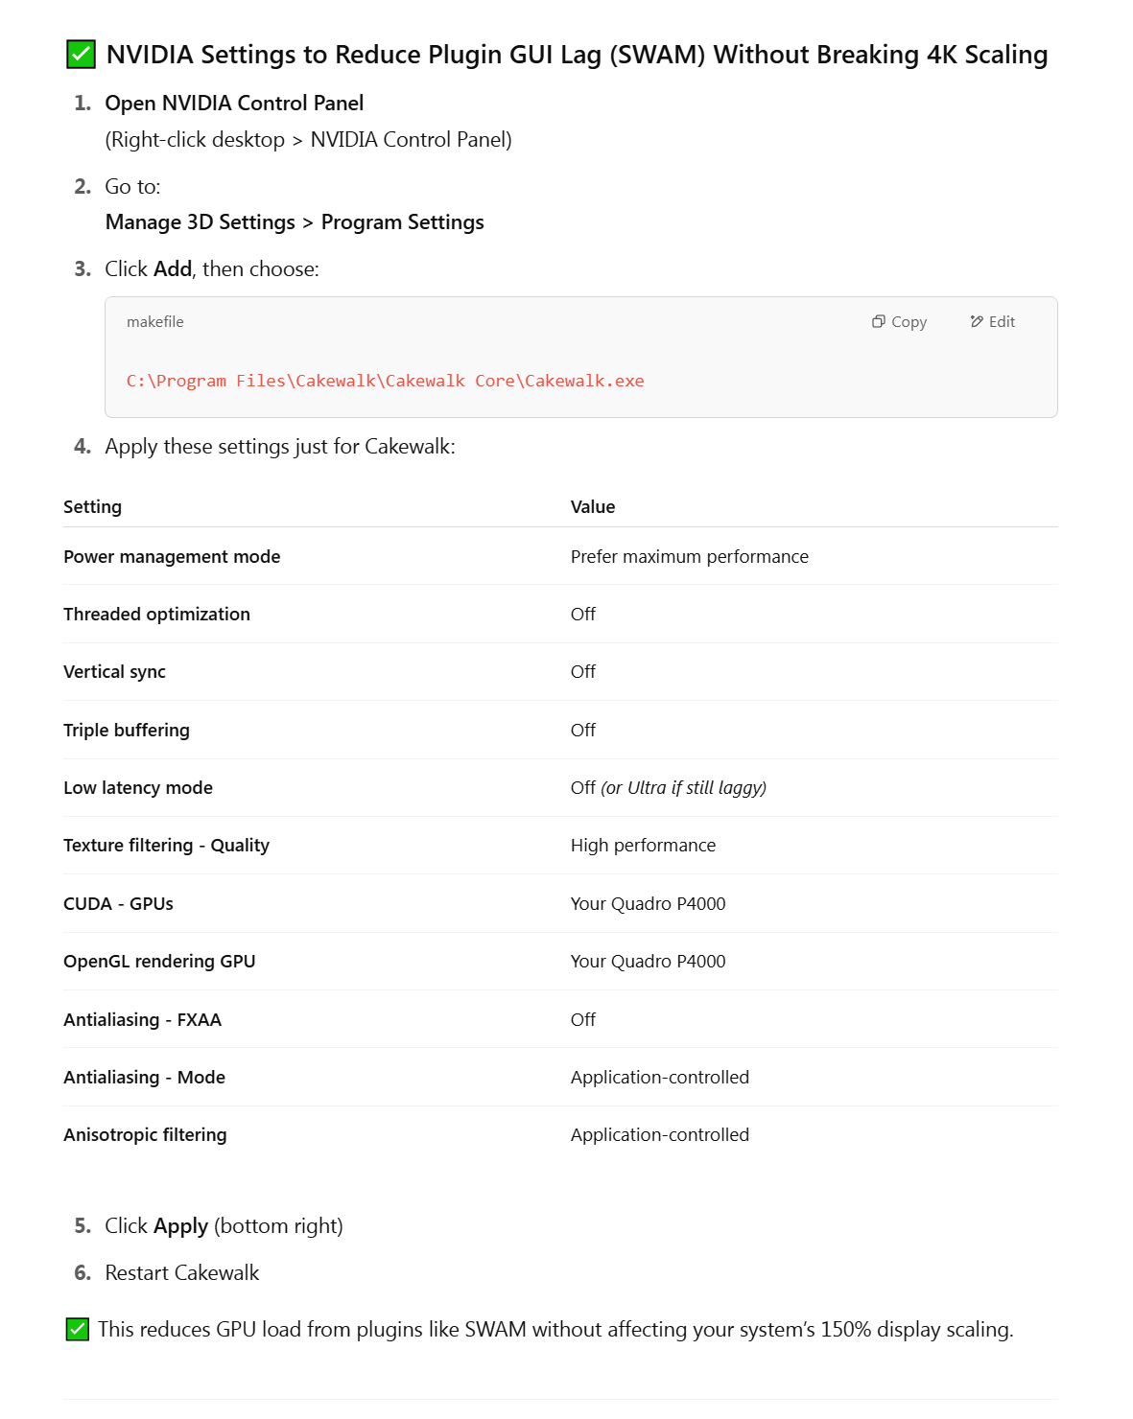Click the Edit button label
Screen dimensions: 1133x1419
(x=1002, y=322)
